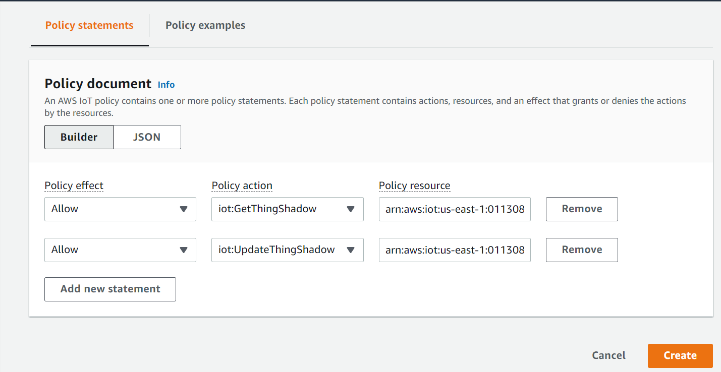
Task: Select the Policy statements tab
Action: (x=89, y=25)
